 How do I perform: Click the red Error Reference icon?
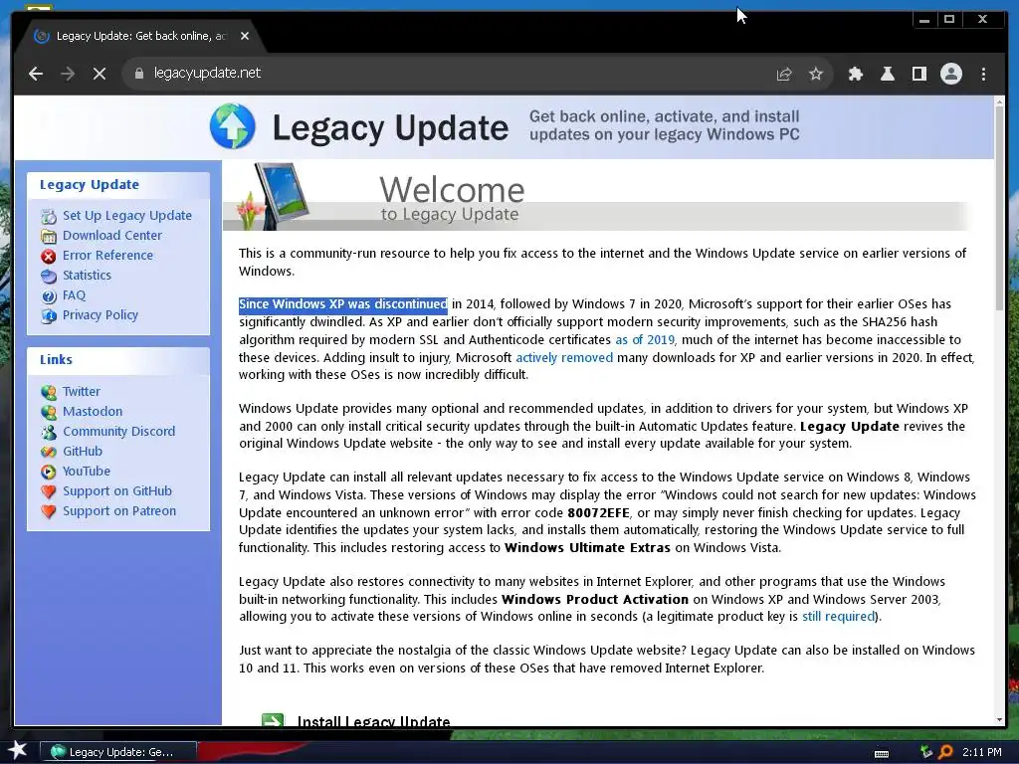49,256
